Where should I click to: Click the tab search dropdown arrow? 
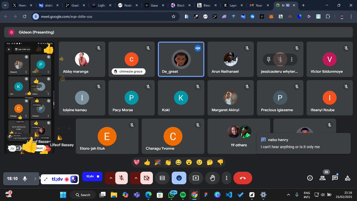click(5, 5)
